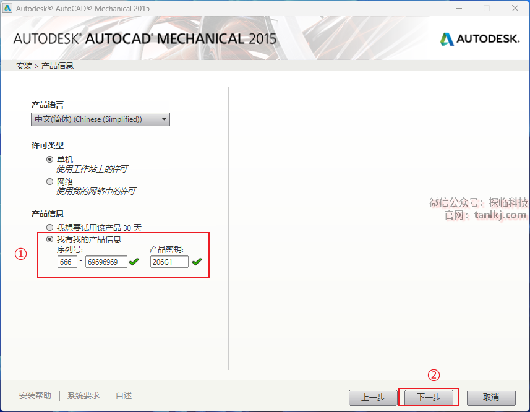This screenshot has width=530, height=412.
Task: Minimize the installer window
Action: pos(459,8)
